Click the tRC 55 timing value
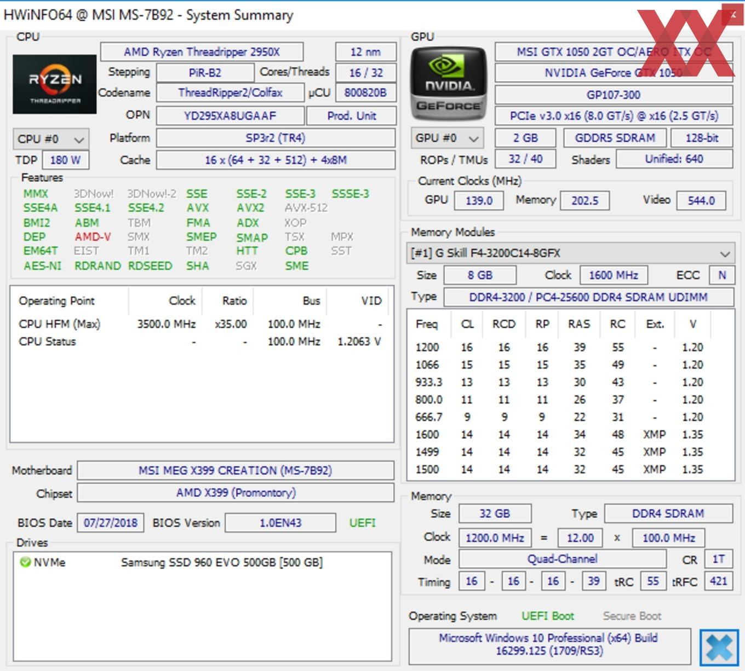The height and width of the screenshot is (671, 745). tap(653, 581)
